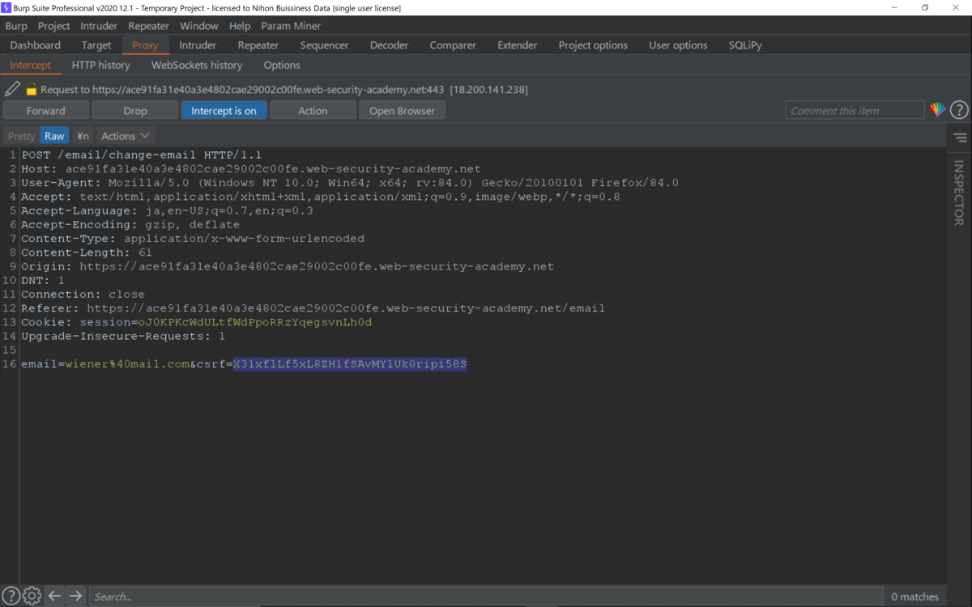The image size is (972, 607).
Task: Switch to the Decoder tab
Action: 389,45
